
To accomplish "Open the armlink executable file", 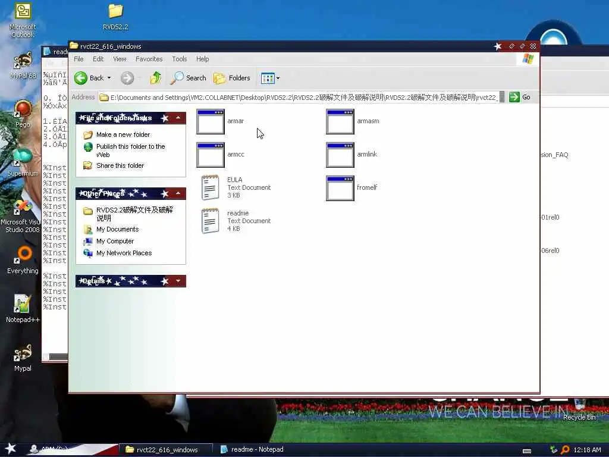I will click(x=351, y=155).
